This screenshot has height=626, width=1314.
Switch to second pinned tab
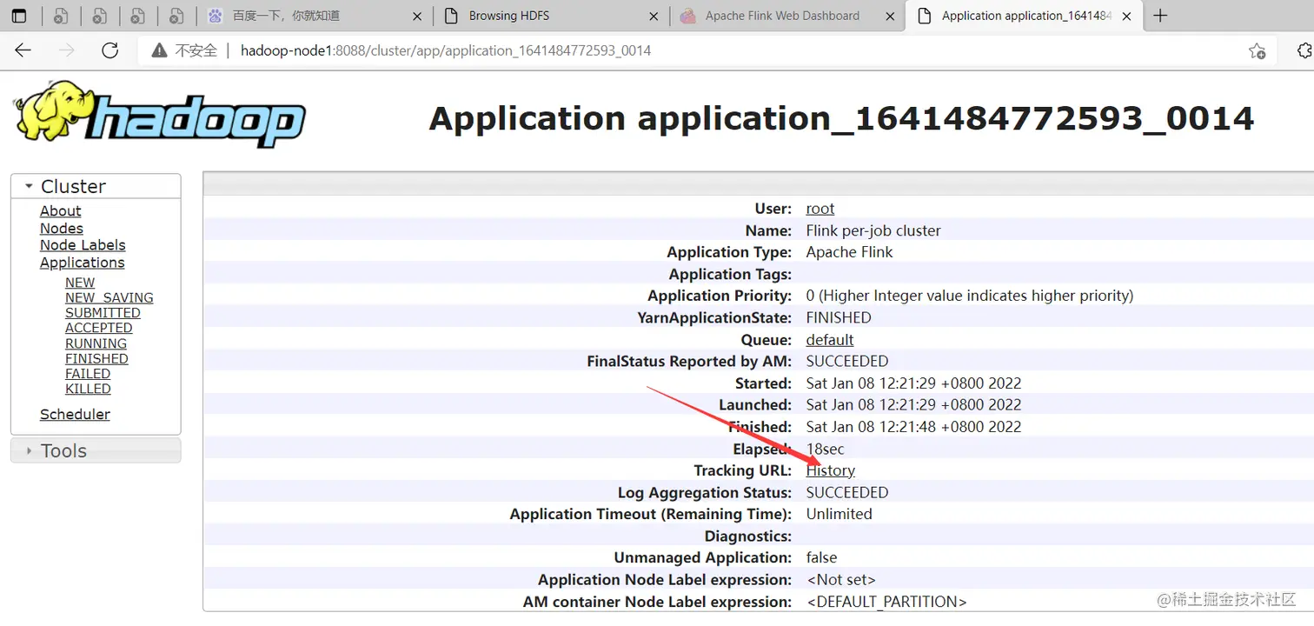[99, 16]
